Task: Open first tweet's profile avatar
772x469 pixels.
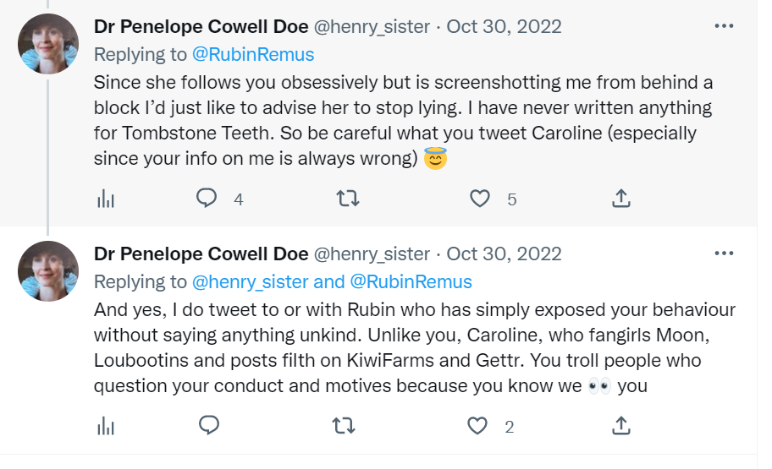Action: point(48,44)
